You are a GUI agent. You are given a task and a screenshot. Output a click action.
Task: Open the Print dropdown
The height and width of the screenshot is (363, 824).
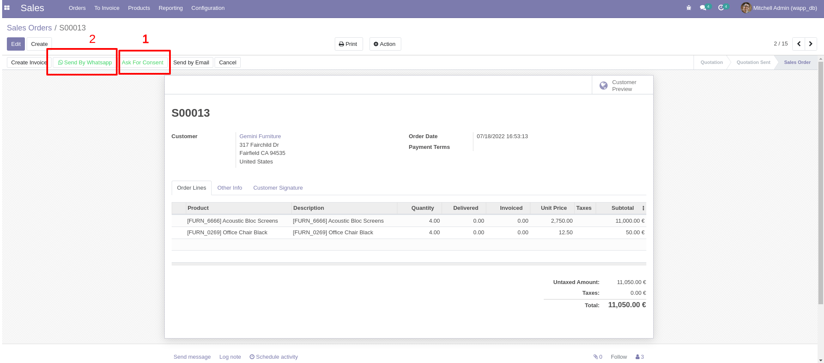coord(348,44)
